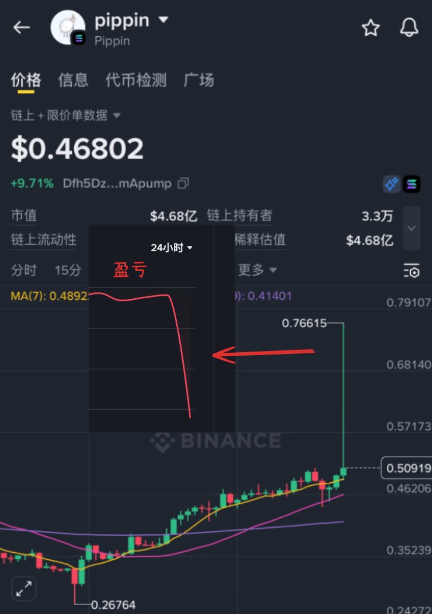Tap the Solana chain badge icon
Image resolution: width=432 pixels, height=614 pixels.
point(412,184)
